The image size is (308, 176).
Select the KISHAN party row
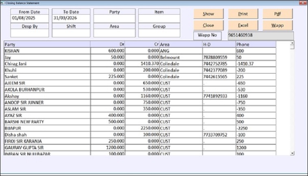pos(140,51)
